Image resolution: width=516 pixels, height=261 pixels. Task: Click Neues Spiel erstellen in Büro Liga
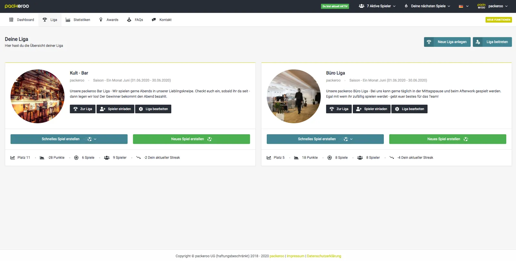[x=448, y=139]
